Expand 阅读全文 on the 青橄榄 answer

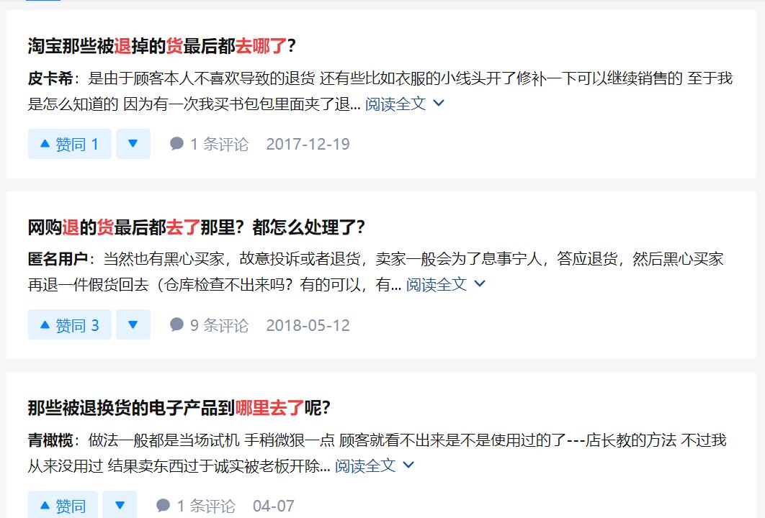tap(374, 466)
